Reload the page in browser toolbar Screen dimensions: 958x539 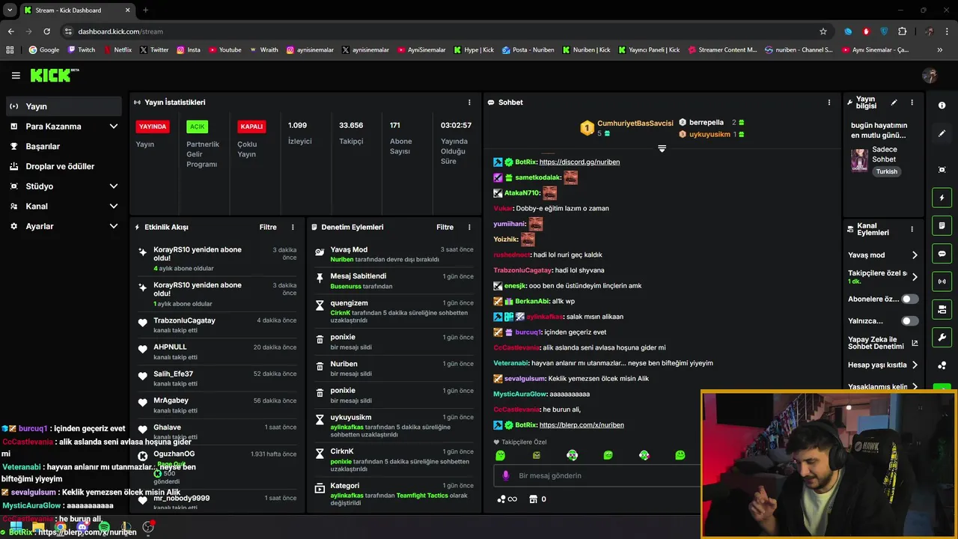(x=46, y=31)
